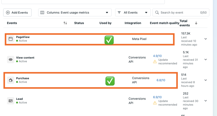The height and width of the screenshot is (116, 217).
Task: Expand the Lead row chevron
Action: tap(206, 101)
